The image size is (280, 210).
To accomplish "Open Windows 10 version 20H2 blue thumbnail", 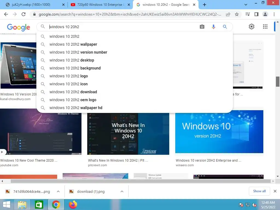I will tap(219, 132).
